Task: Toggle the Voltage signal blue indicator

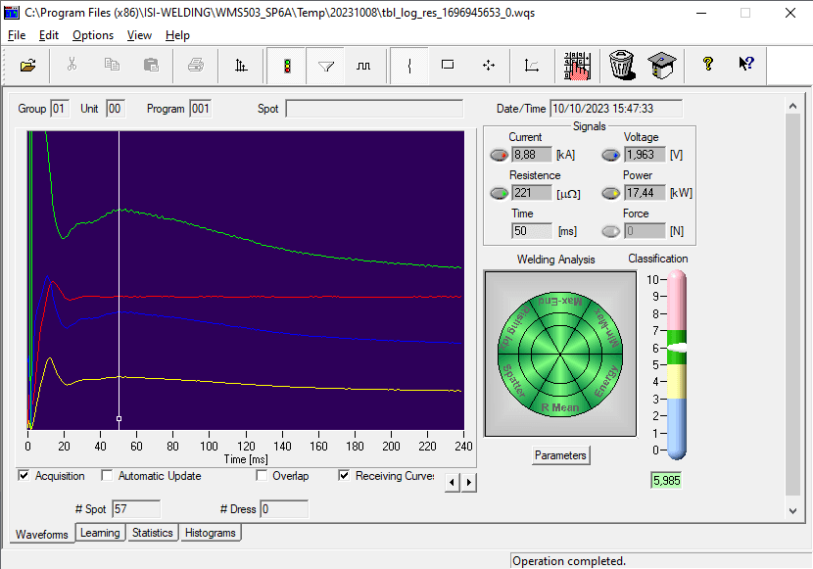Action: coord(611,155)
